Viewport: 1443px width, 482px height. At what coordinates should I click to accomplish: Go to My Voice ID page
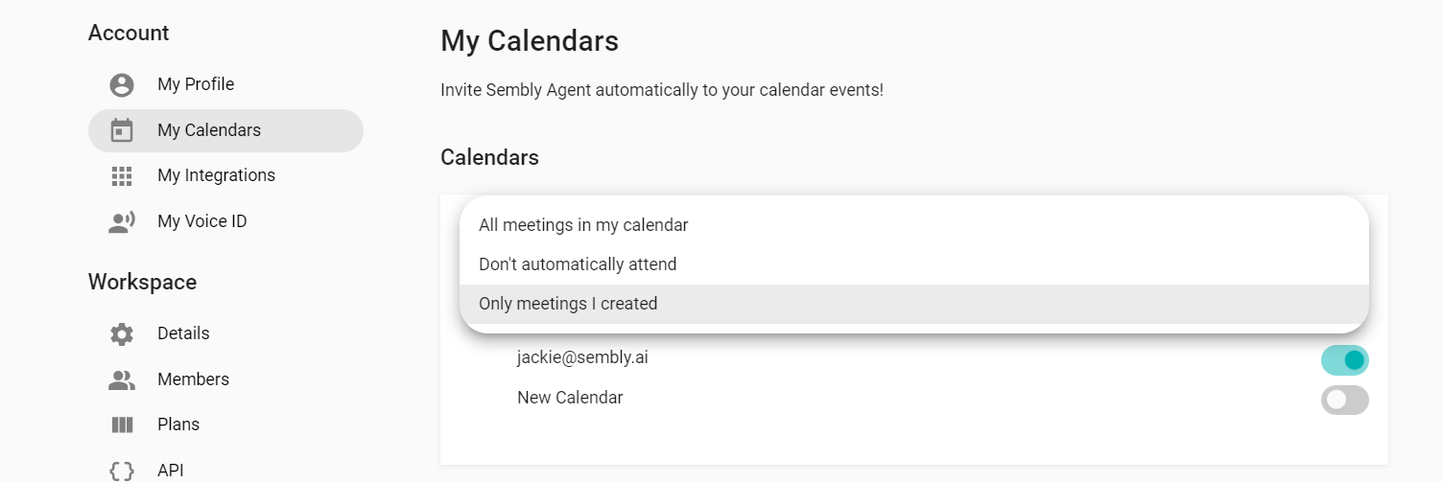coord(201,221)
